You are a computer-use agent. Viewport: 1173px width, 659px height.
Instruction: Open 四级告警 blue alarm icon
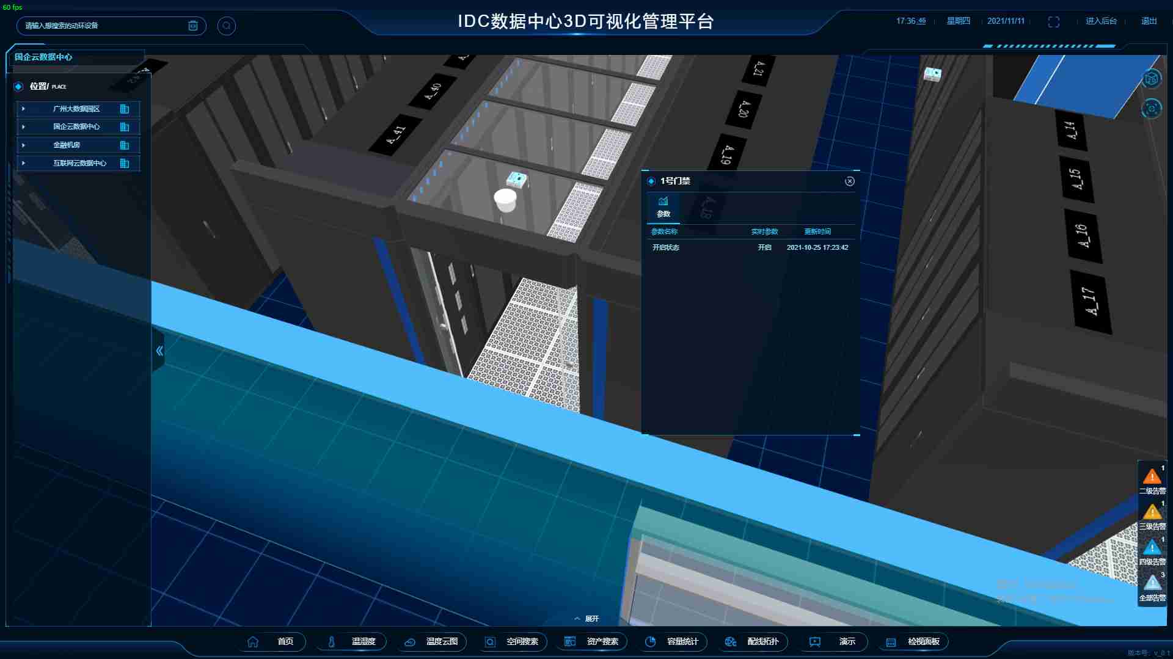[x=1152, y=547]
